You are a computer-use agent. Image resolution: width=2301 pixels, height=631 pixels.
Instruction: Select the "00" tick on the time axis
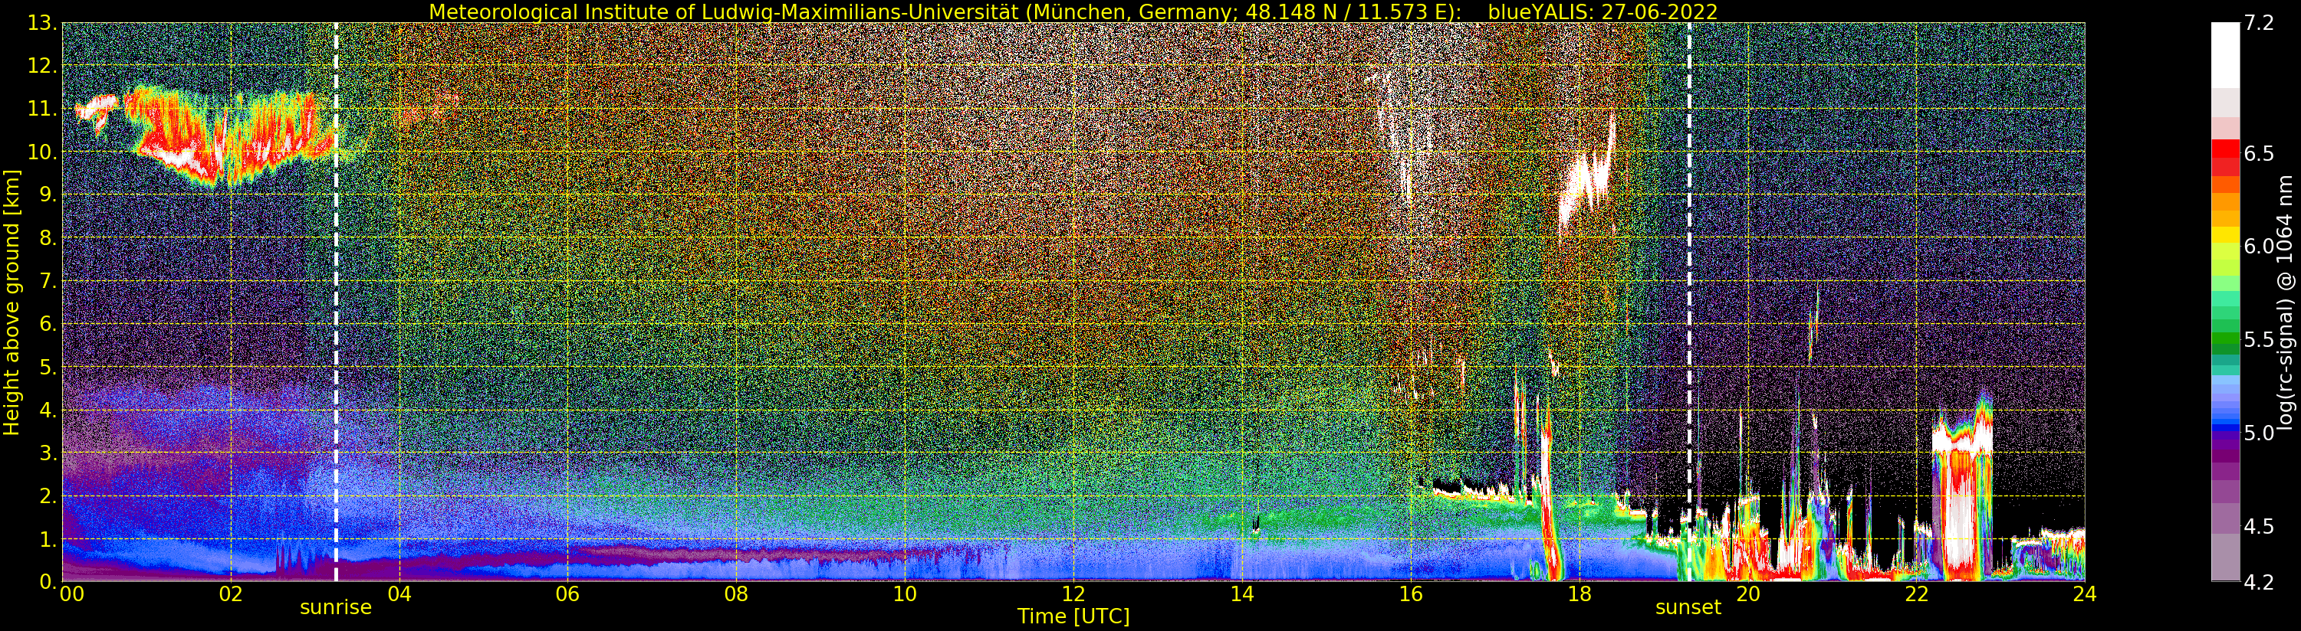tap(72, 594)
